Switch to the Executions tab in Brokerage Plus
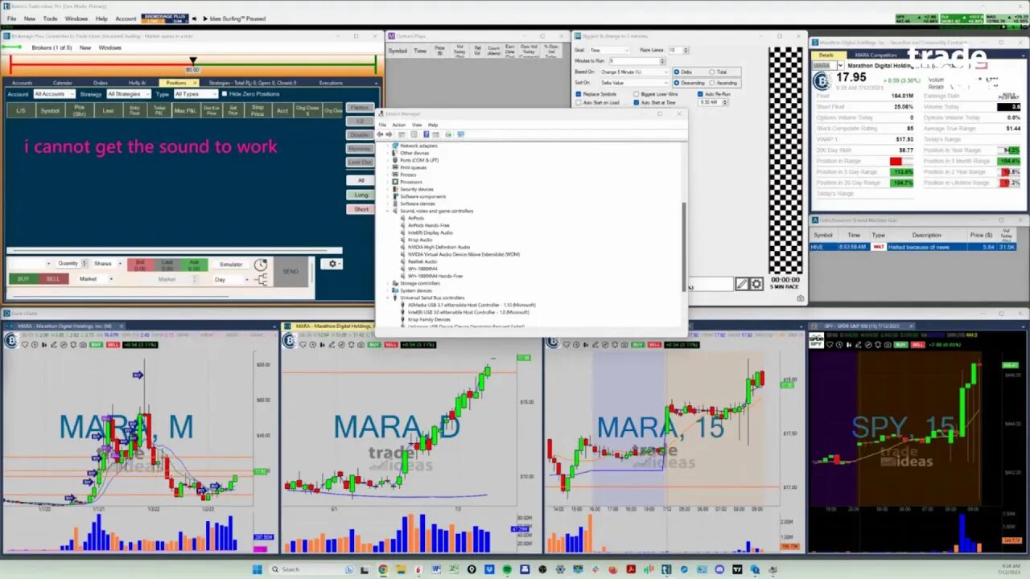Viewport: 1030px width, 579px height. pos(331,83)
